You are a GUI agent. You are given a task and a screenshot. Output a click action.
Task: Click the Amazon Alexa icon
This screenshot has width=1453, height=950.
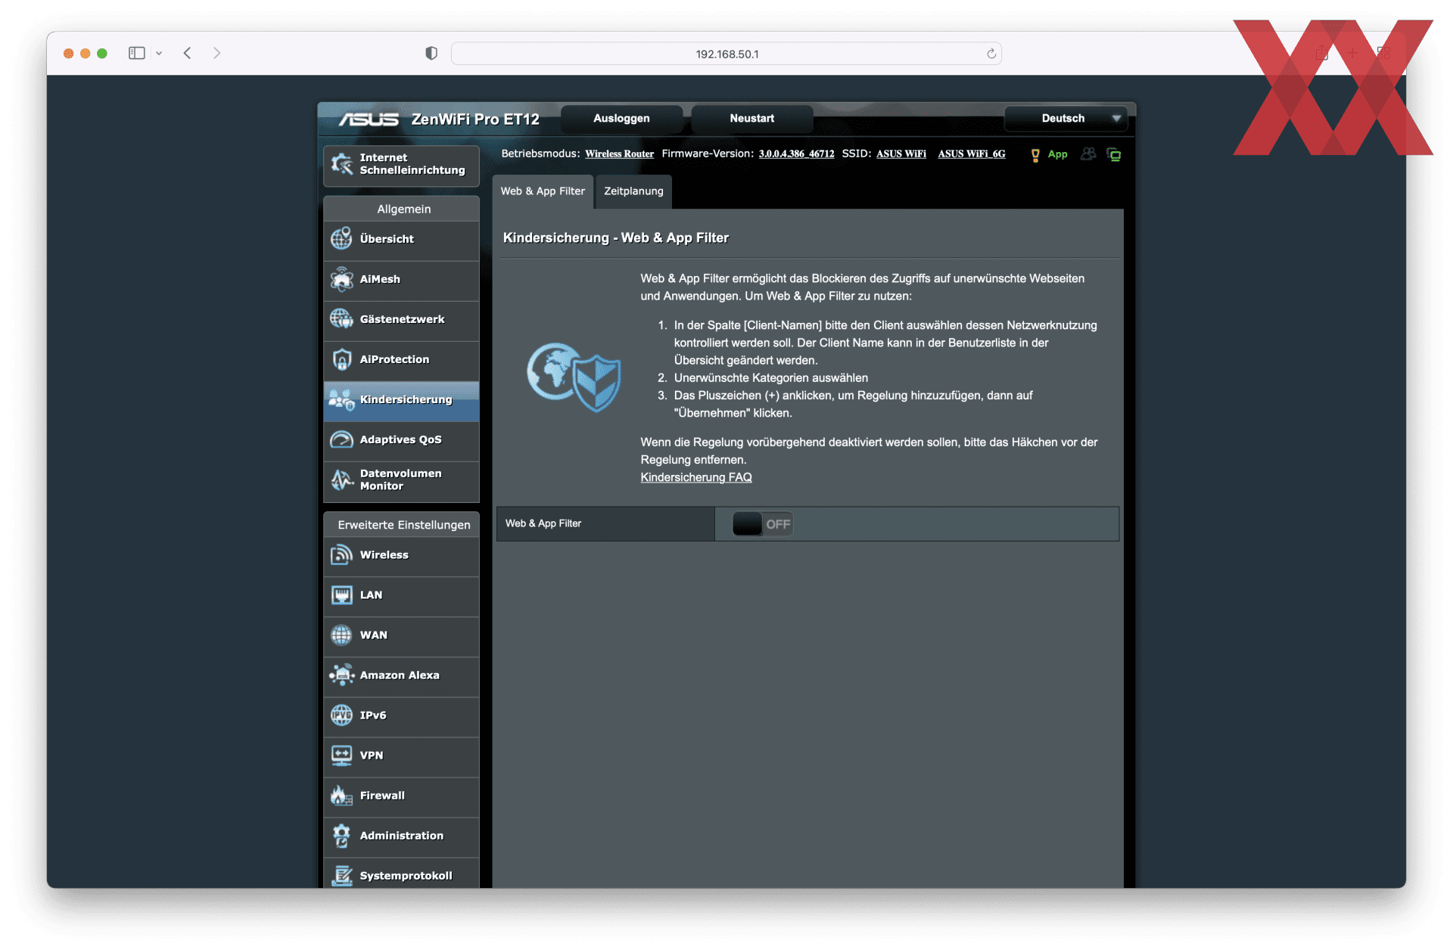[341, 675]
